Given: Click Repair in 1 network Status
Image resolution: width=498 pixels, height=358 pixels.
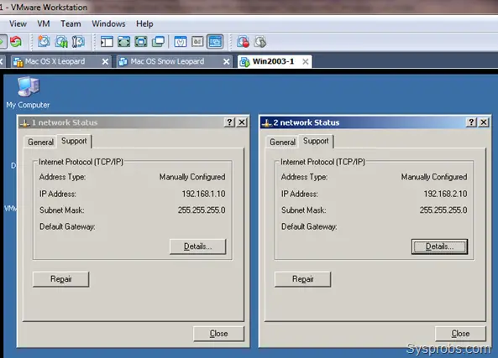Looking at the screenshot, I should (x=61, y=279).
